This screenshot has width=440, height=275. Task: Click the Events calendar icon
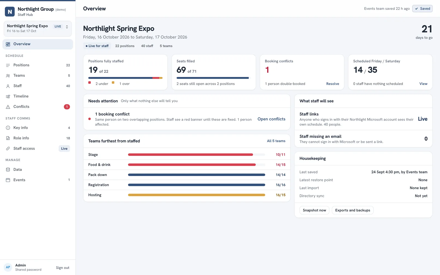(x=8, y=180)
